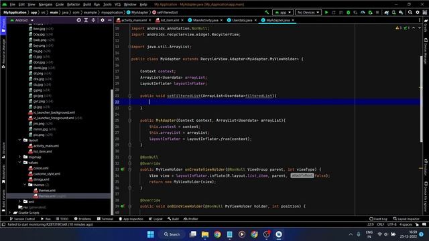Click the run gutter icon on line 33
Viewport: 429px width, 241px height.
pyautogui.click(x=122, y=169)
